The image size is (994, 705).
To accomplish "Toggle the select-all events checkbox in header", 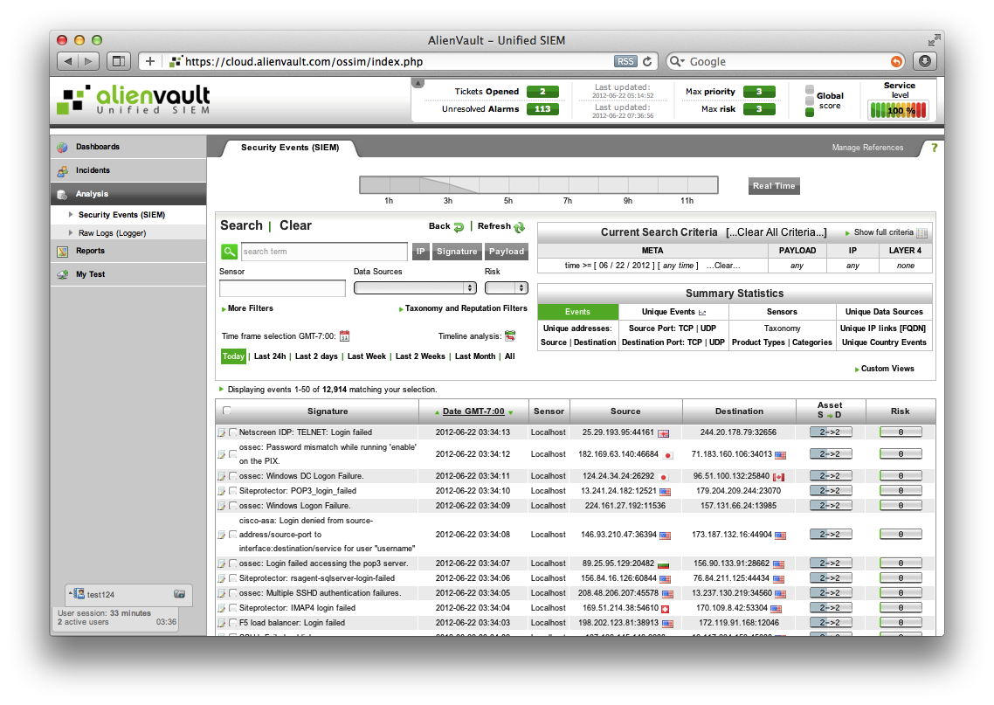I will [227, 411].
